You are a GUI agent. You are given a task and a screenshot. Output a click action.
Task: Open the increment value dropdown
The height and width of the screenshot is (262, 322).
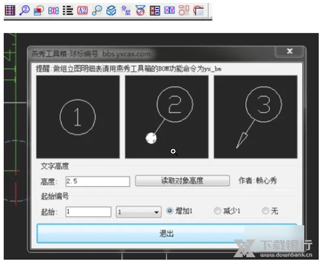coord(138,212)
